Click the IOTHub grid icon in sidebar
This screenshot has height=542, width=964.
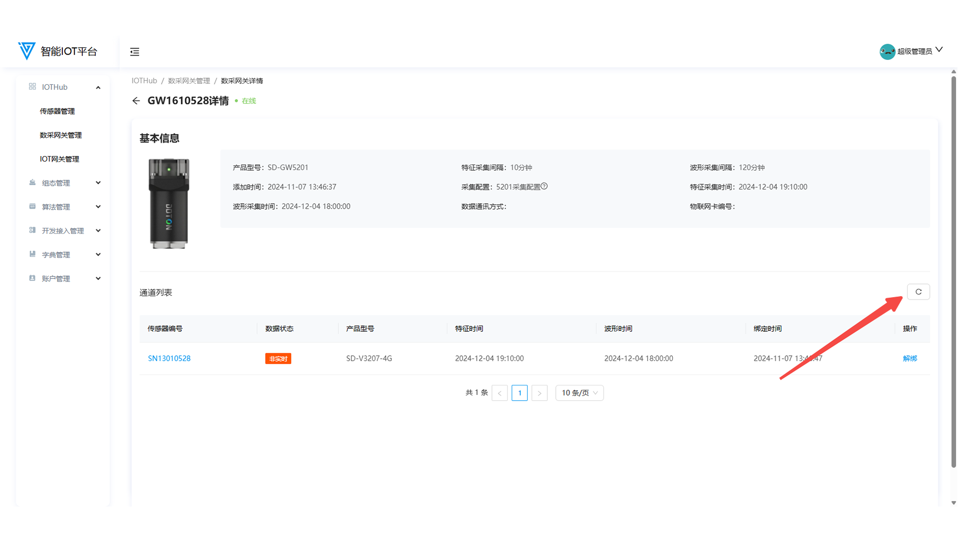click(33, 86)
